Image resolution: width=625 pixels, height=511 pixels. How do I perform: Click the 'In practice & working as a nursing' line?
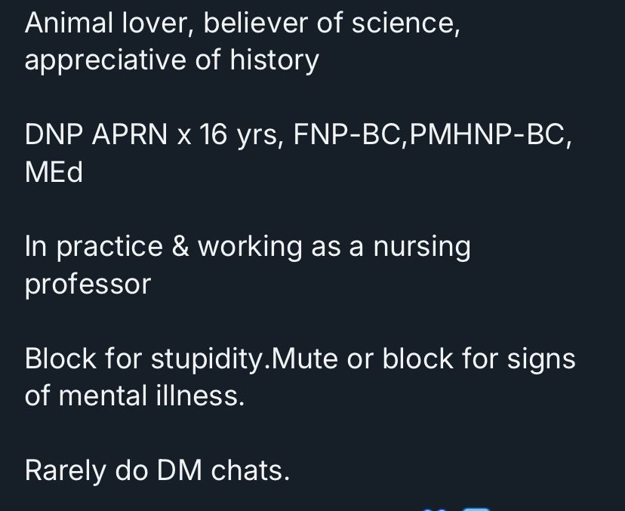[247, 248]
